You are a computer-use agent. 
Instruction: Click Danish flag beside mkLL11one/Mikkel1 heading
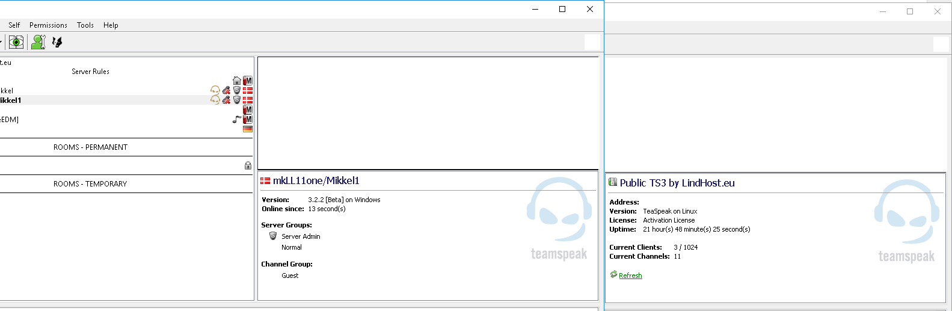(265, 180)
